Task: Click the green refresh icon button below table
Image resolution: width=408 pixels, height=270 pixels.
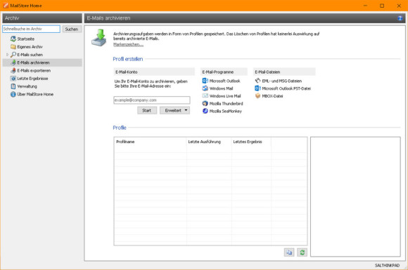Action: 302,252
